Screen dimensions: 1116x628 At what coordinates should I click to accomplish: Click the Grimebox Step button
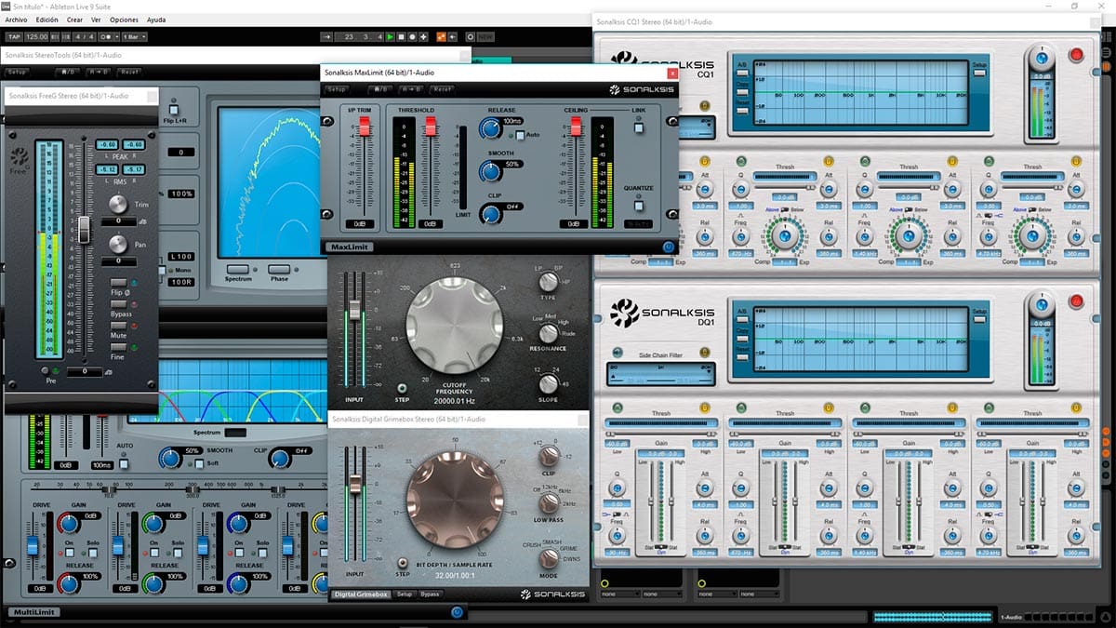[x=403, y=562]
